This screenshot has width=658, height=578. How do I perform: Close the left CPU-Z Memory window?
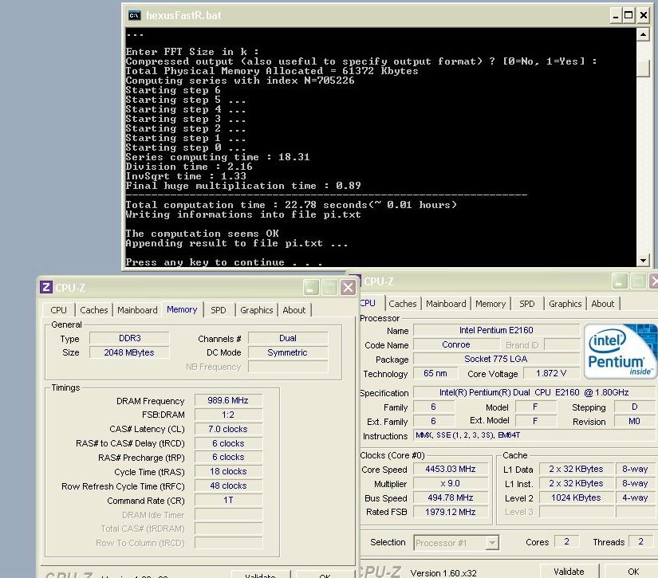point(348,288)
